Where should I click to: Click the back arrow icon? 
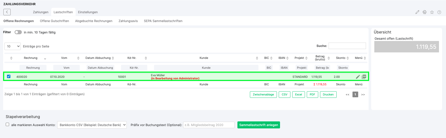pos(7,12)
